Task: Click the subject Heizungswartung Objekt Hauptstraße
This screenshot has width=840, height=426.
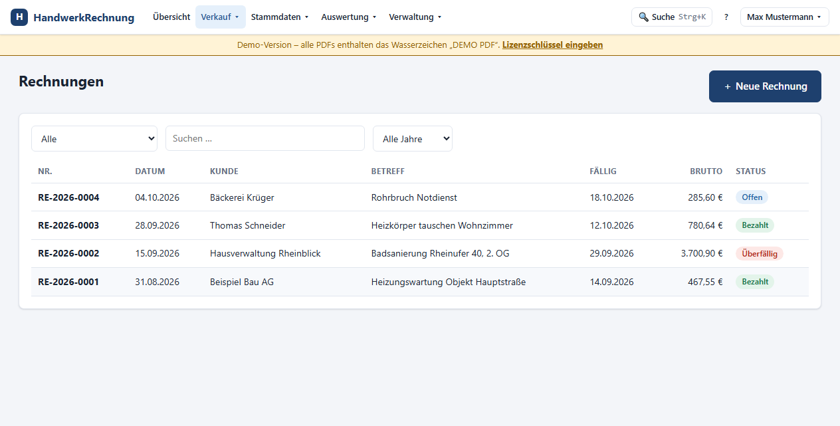Action: [449, 282]
